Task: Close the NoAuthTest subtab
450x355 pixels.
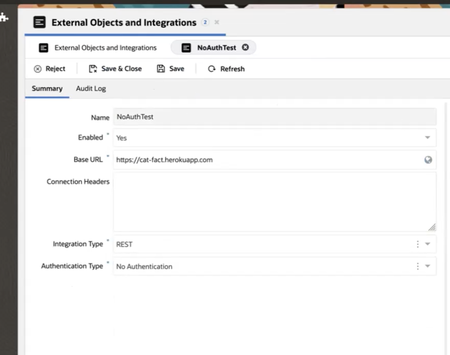Action: (245, 47)
